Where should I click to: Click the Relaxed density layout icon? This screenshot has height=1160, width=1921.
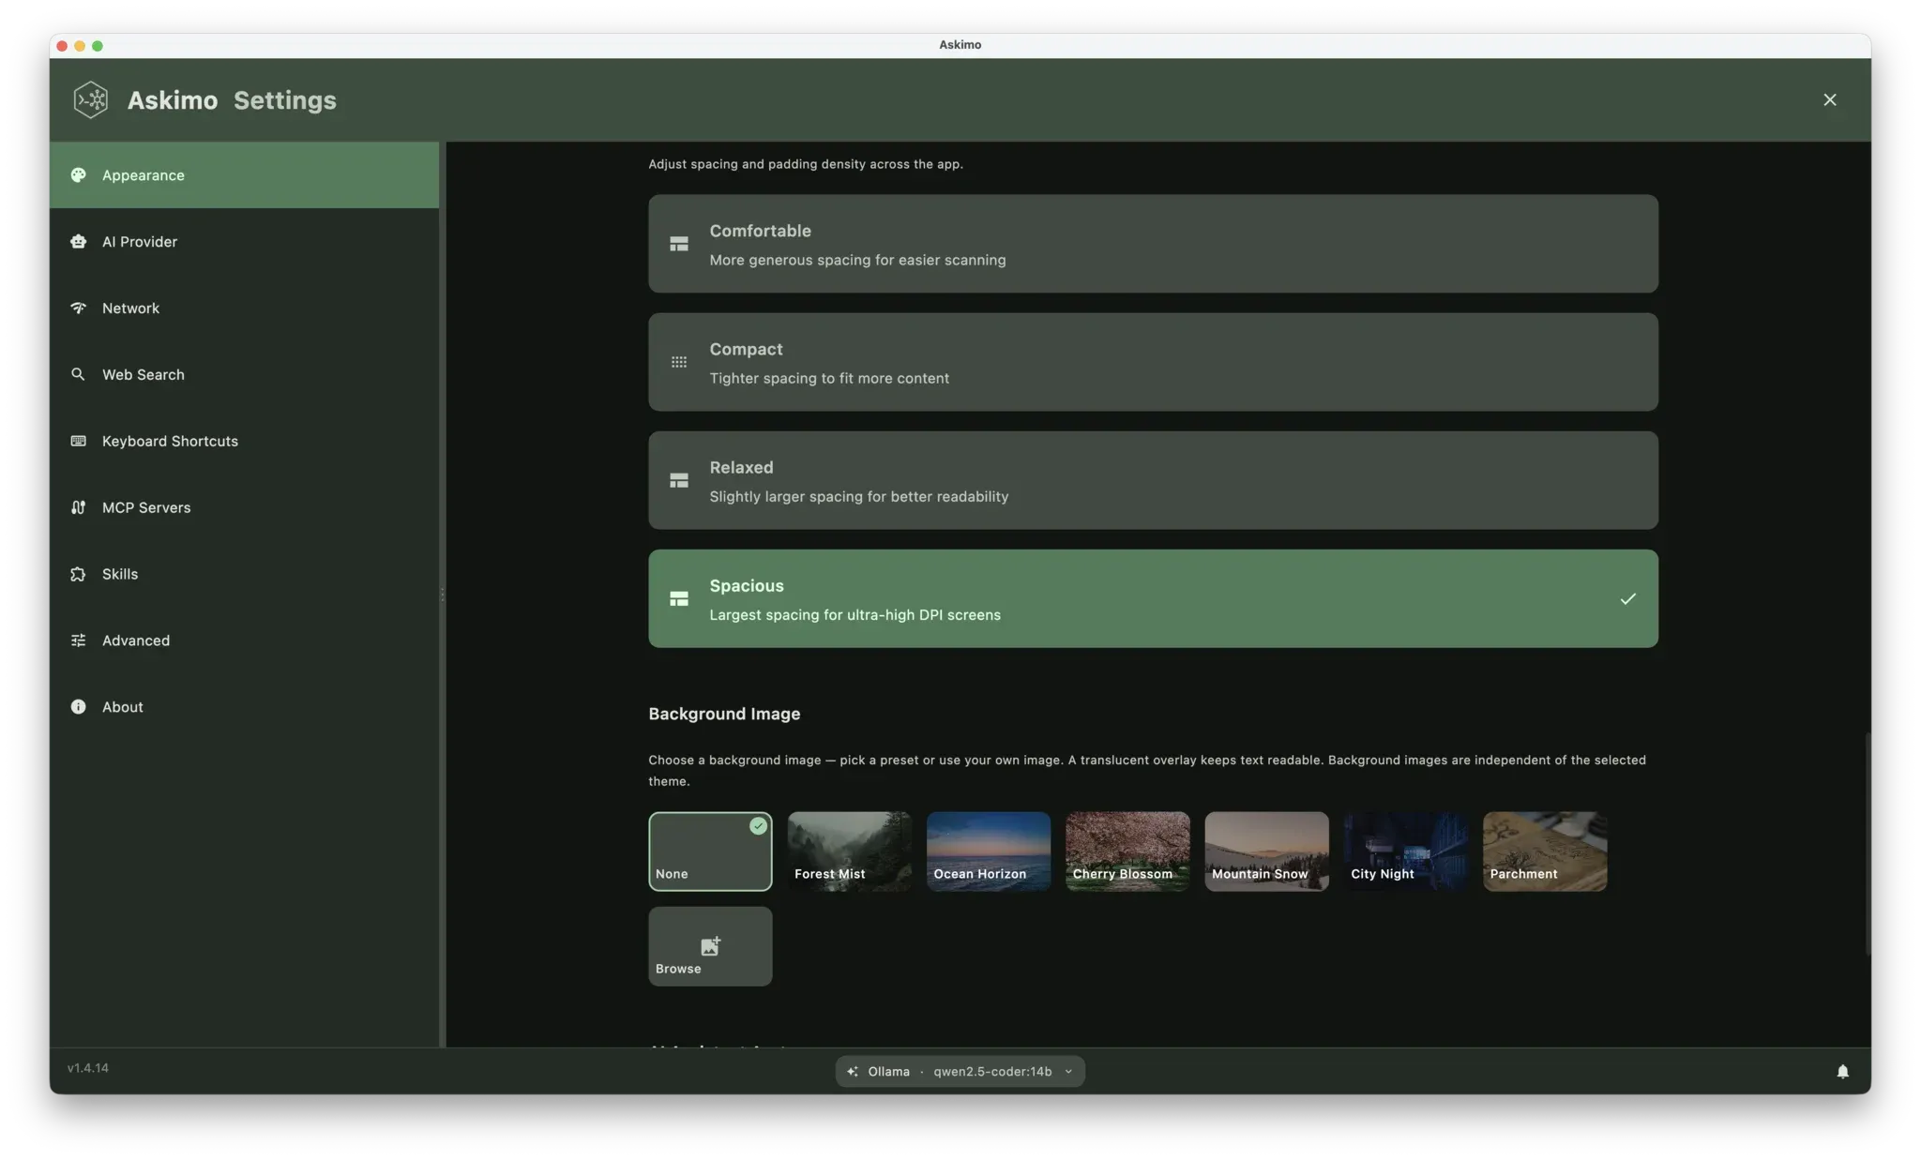tap(679, 480)
